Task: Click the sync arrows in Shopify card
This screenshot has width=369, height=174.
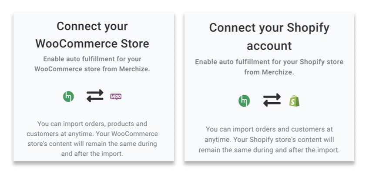Action: click(272, 100)
